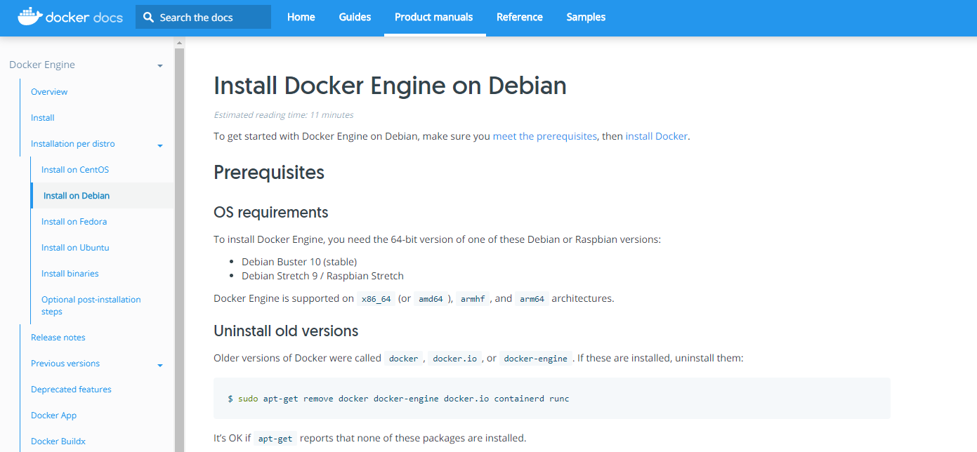Open Previous versions sidebar item
This screenshot has width=977, height=452.
(x=65, y=364)
